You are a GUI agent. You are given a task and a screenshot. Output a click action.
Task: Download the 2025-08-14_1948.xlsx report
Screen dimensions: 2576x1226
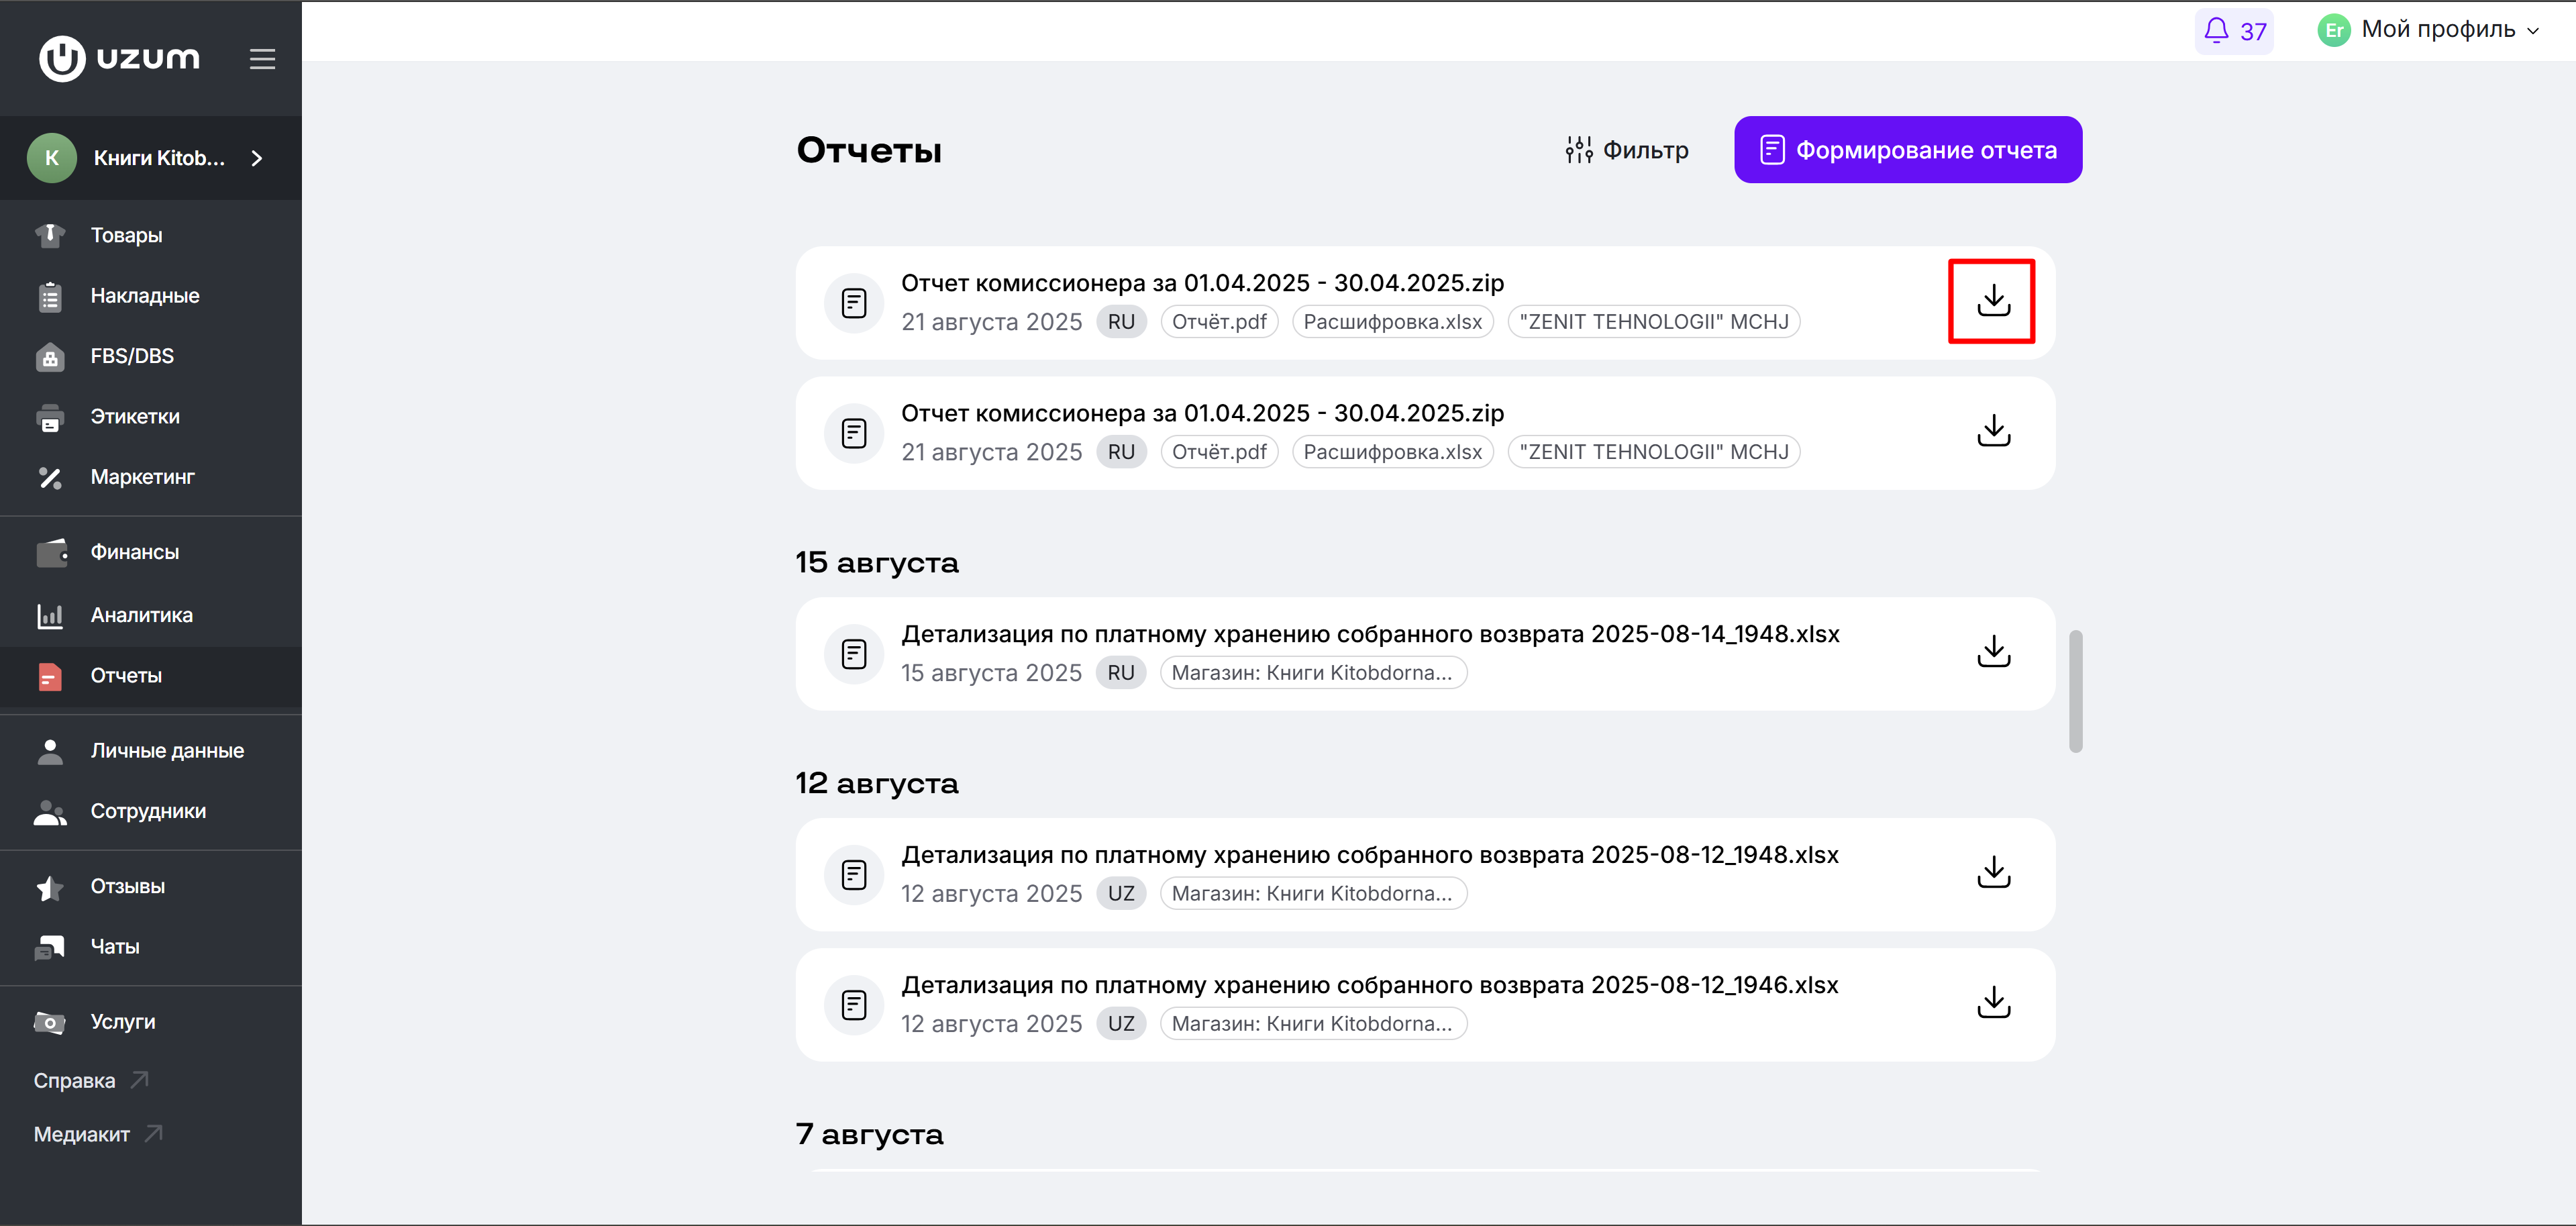[1993, 652]
